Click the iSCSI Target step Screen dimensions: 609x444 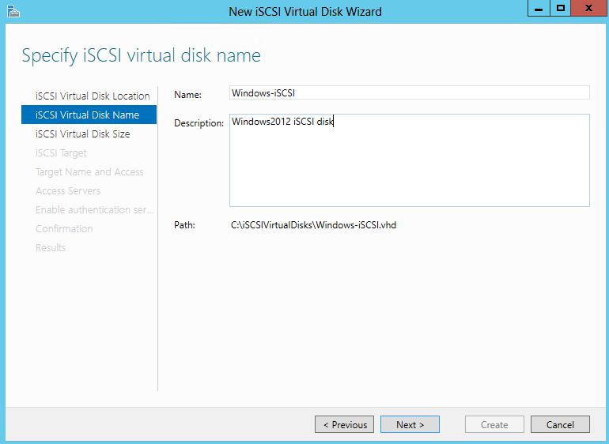click(61, 152)
